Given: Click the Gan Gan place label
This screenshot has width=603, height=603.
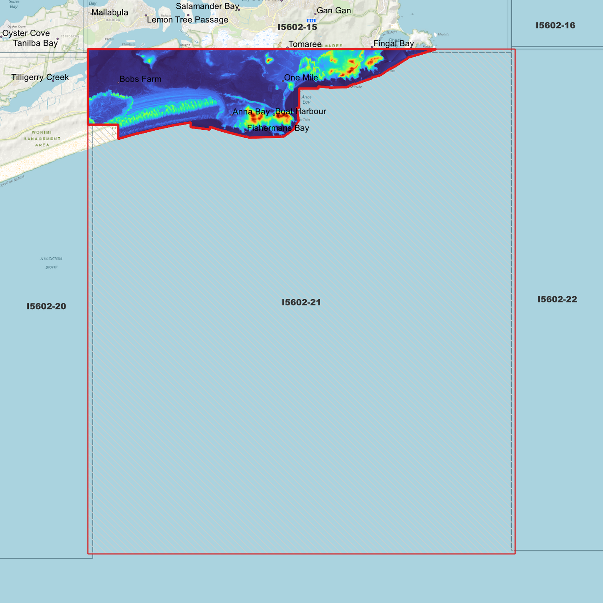Looking at the screenshot, I should click(333, 10).
